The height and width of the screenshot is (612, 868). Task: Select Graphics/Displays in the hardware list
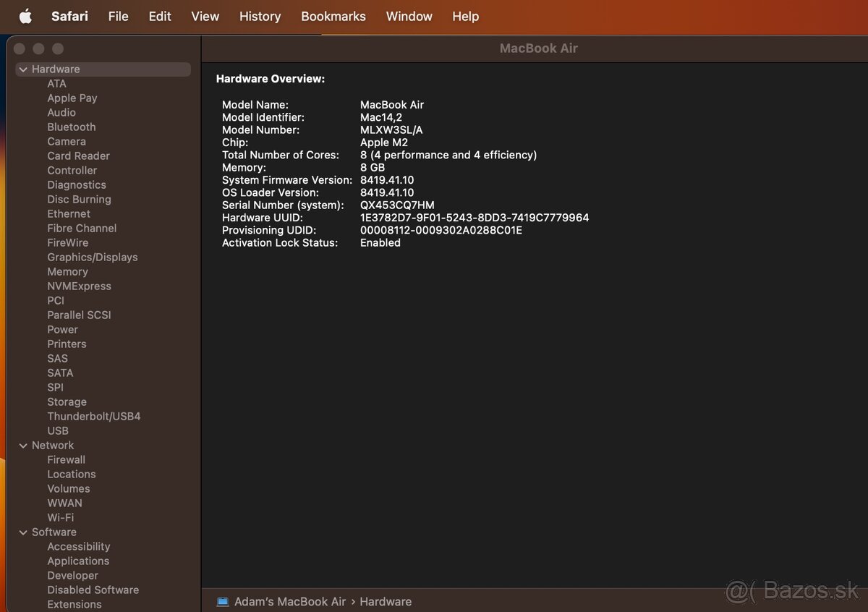(92, 258)
